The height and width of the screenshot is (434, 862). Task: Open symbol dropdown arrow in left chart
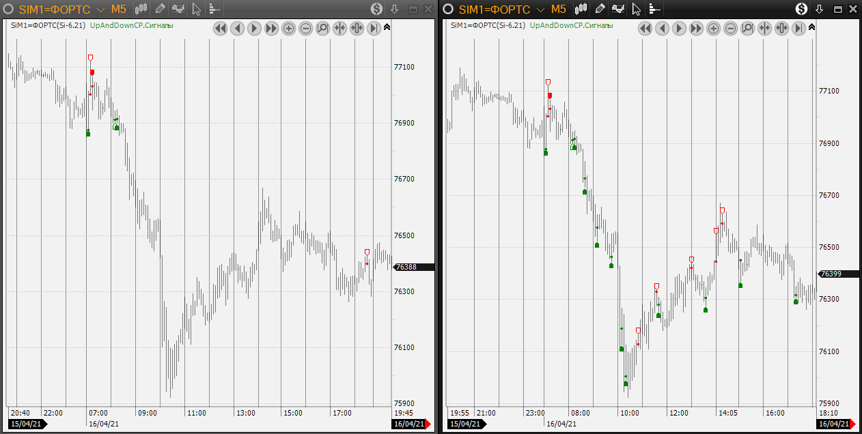100,10
